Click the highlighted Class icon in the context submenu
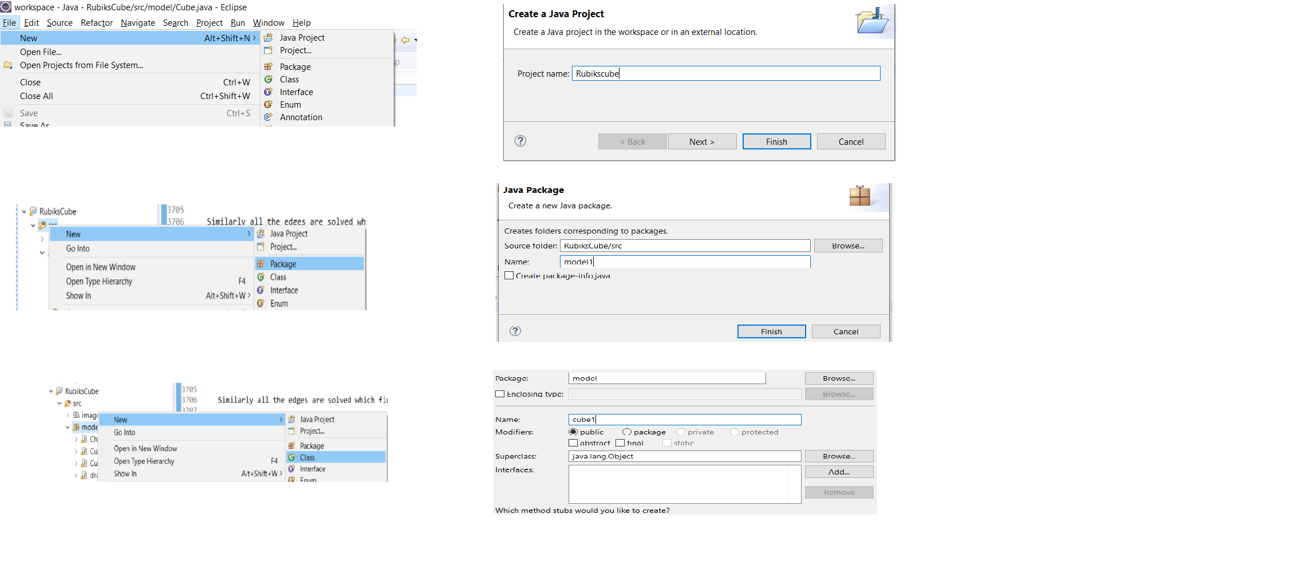 coord(291,457)
